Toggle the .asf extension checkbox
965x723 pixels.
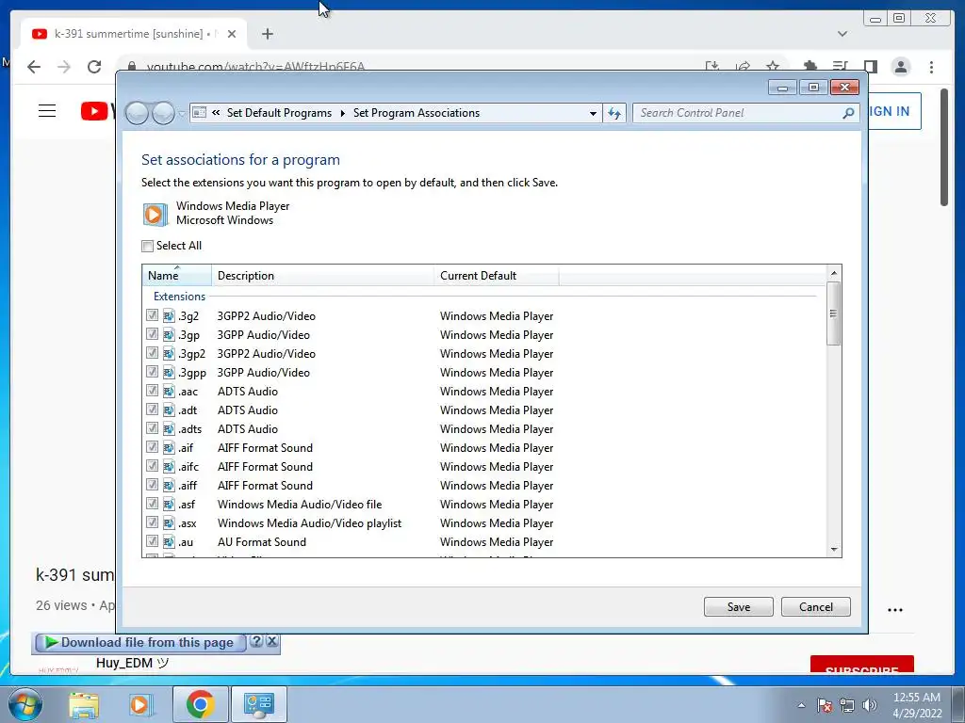click(152, 504)
